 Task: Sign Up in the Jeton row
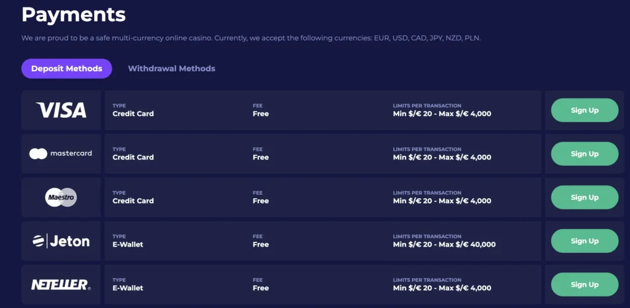[x=584, y=241]
